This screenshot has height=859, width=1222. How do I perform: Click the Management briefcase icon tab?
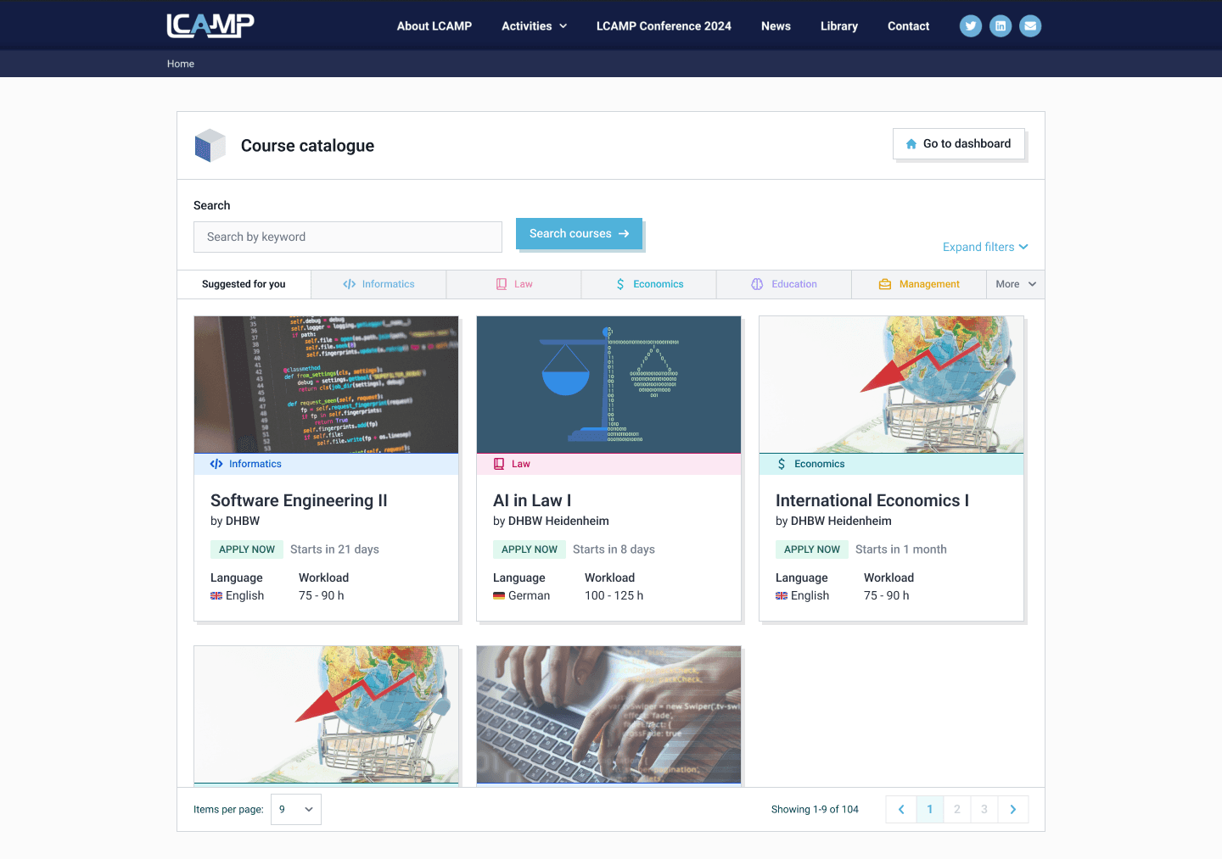tap(884, 283)
